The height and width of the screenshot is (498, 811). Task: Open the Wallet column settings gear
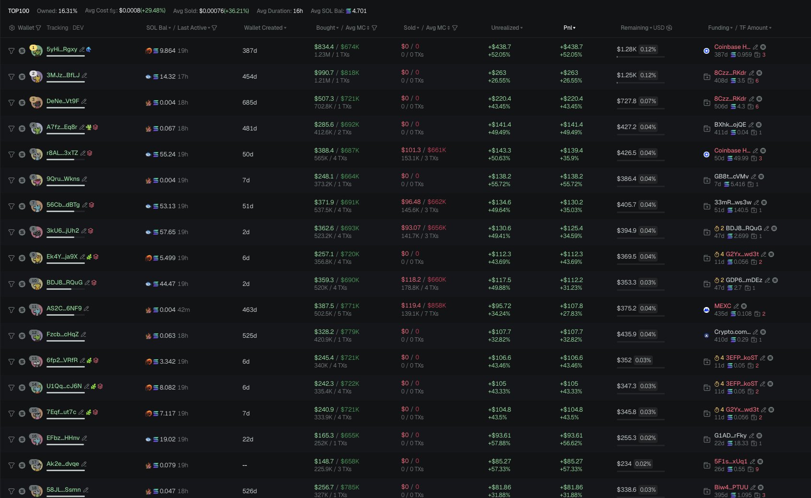(12, 28)
